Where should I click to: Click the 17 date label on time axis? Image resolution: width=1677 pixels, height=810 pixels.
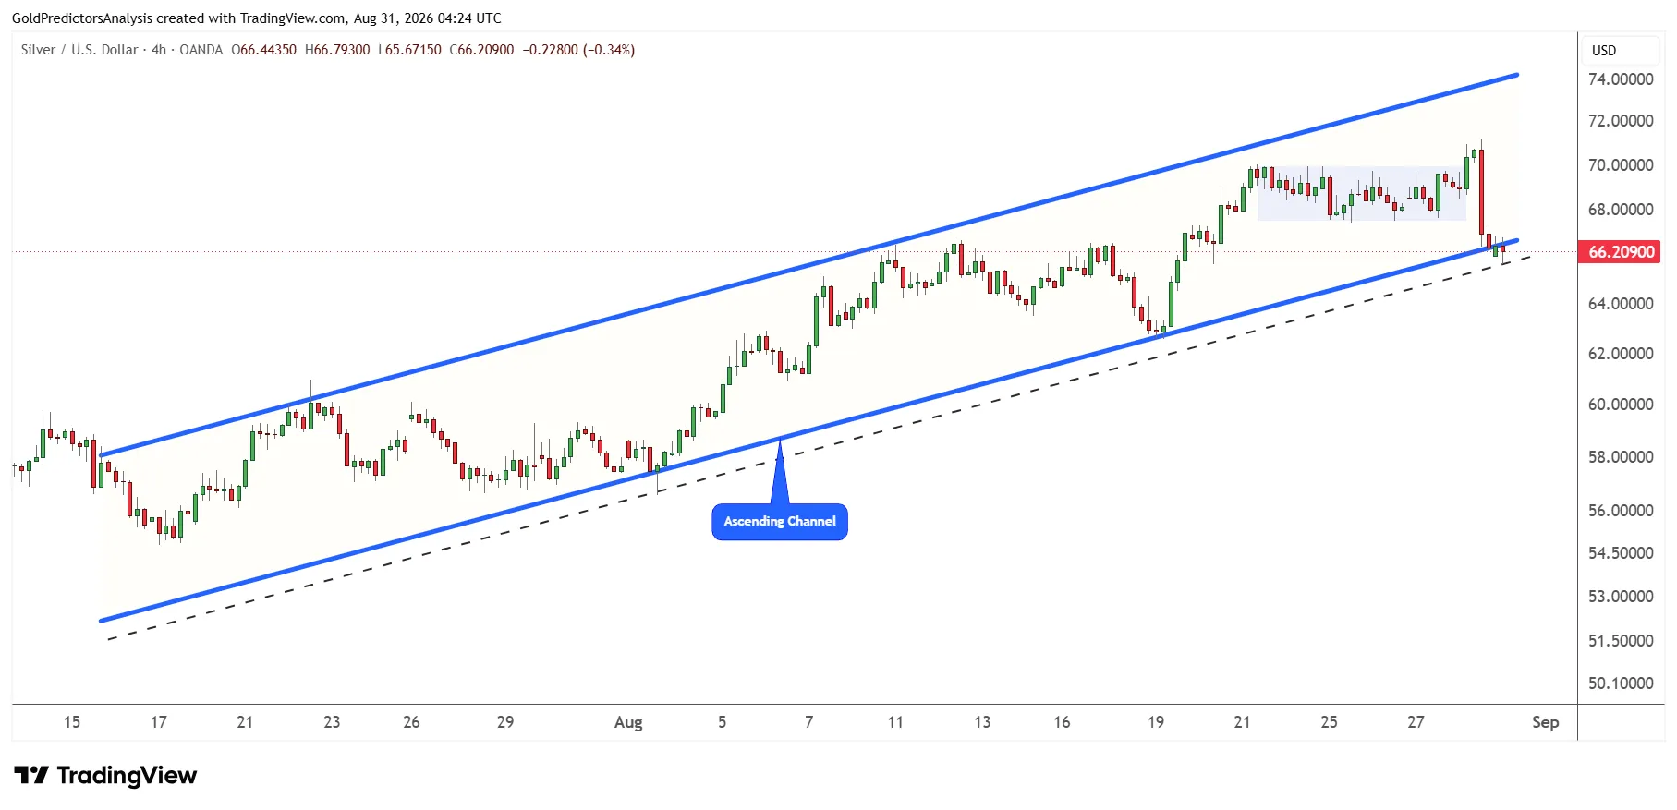click(159, 722)
